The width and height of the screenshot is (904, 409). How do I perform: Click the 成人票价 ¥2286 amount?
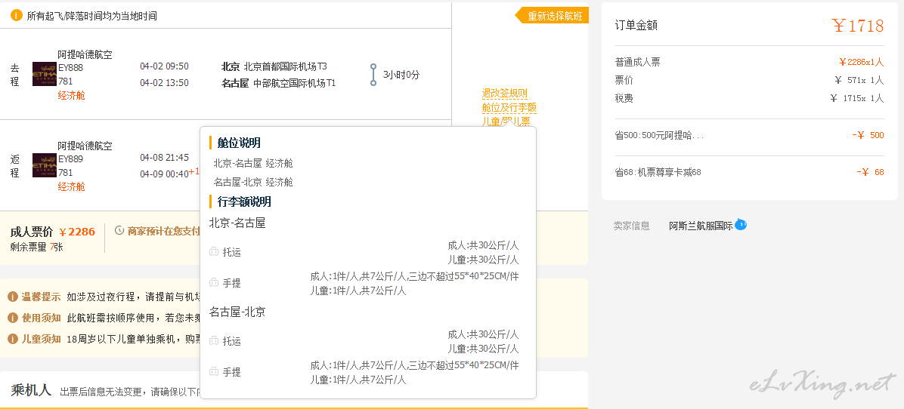click(x=76, y=232)
